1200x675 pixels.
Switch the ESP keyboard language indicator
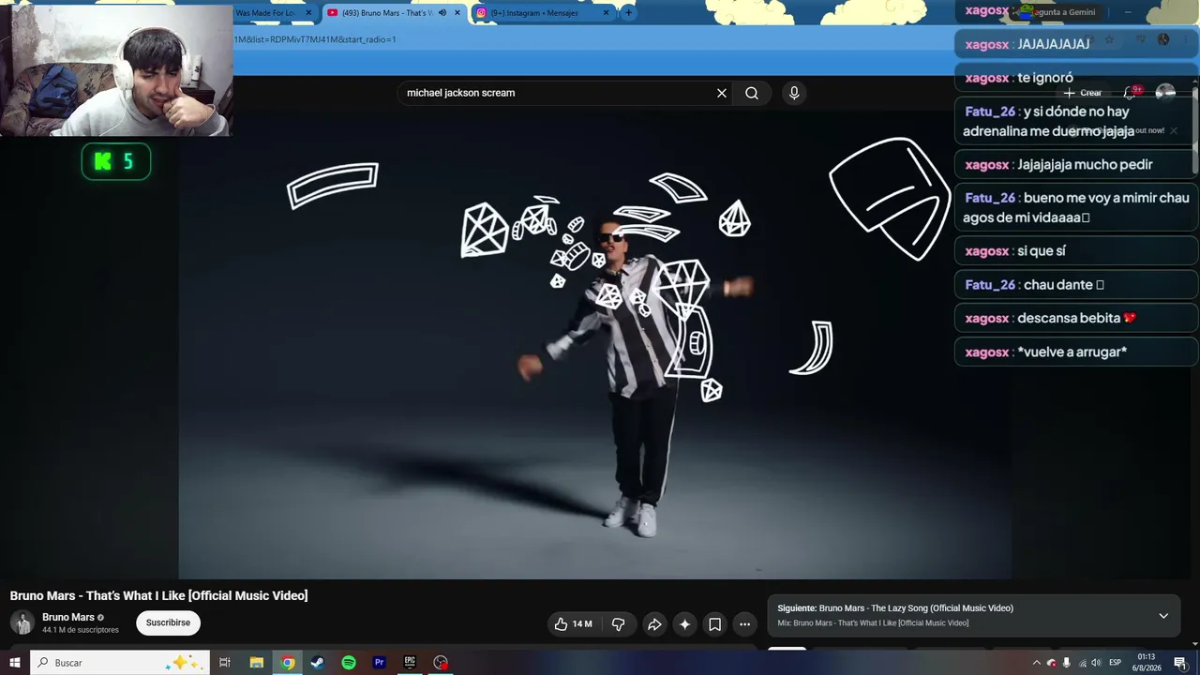[1116, 663]
